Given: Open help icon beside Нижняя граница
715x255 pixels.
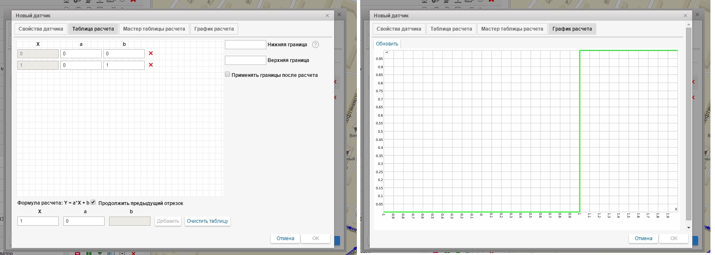Looking at the screenshot, I should (316, 45).
